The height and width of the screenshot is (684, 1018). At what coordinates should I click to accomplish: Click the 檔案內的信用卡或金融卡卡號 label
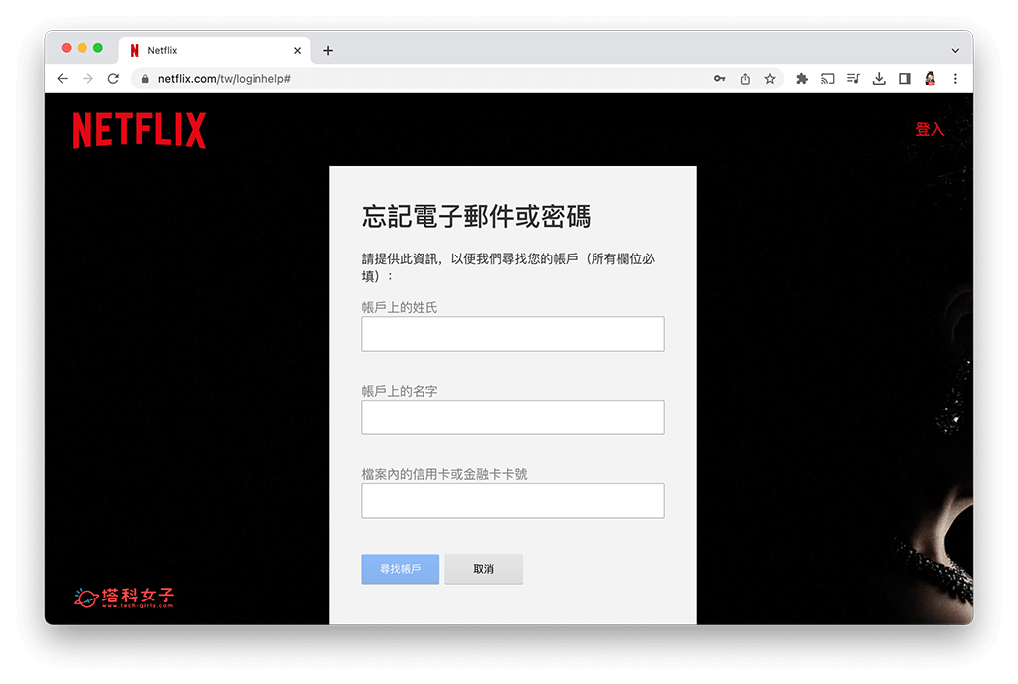[444, 474]
